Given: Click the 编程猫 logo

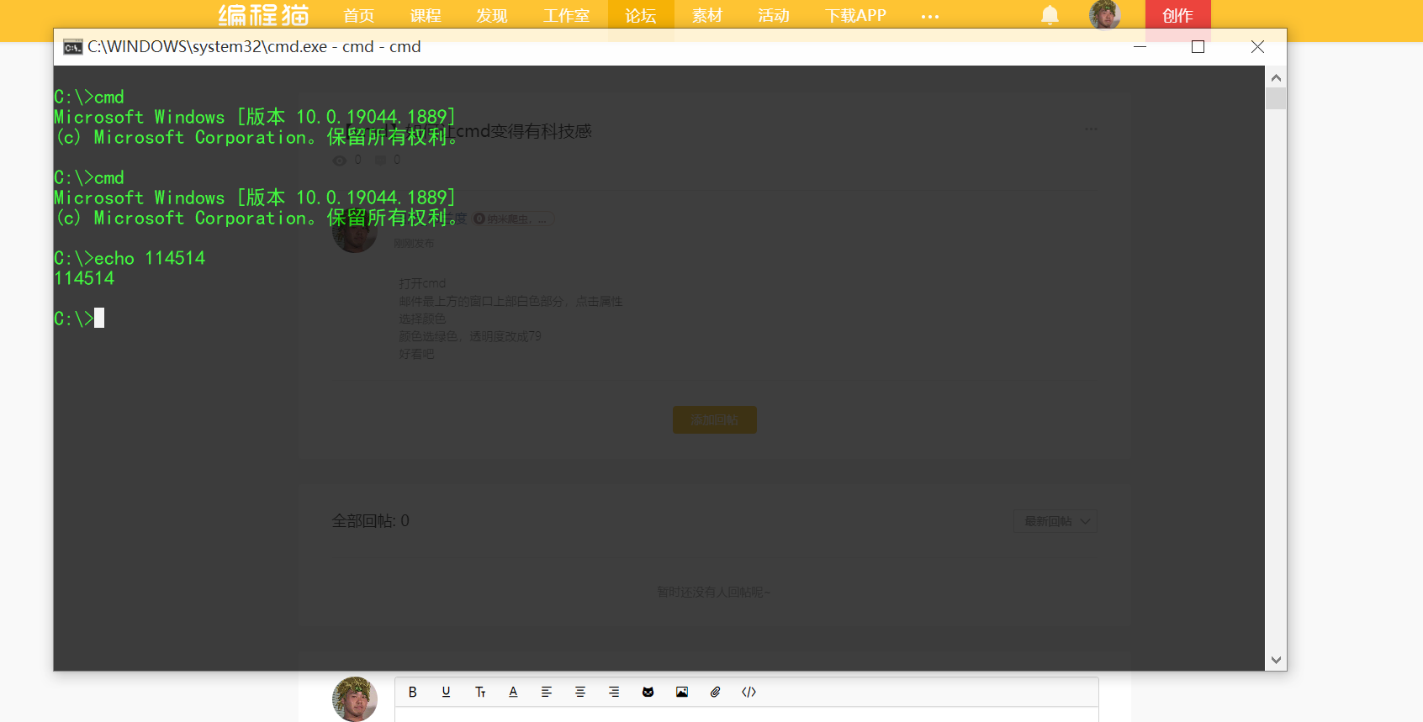Looking at the screenshot, I should (x=264, y=15).
